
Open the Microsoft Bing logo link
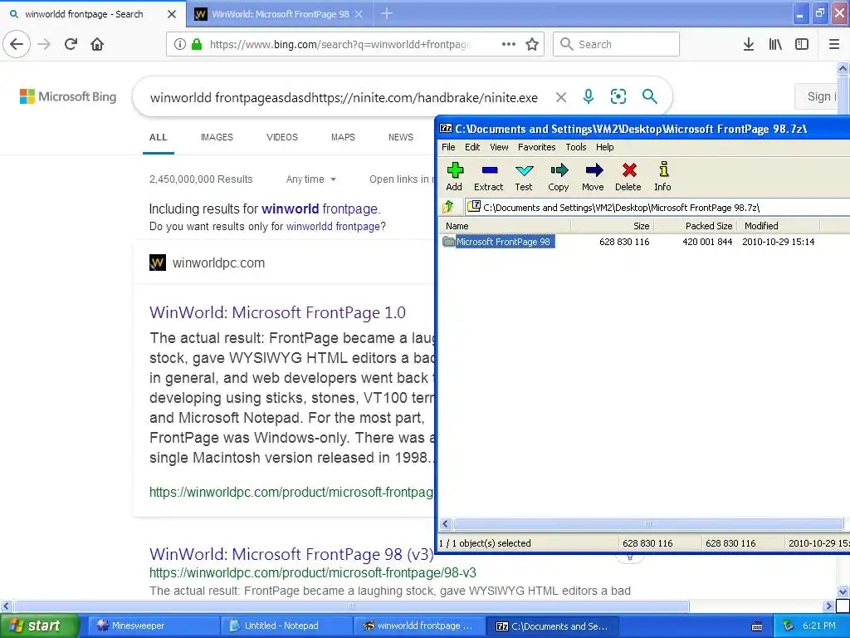(x=68, y=96)
